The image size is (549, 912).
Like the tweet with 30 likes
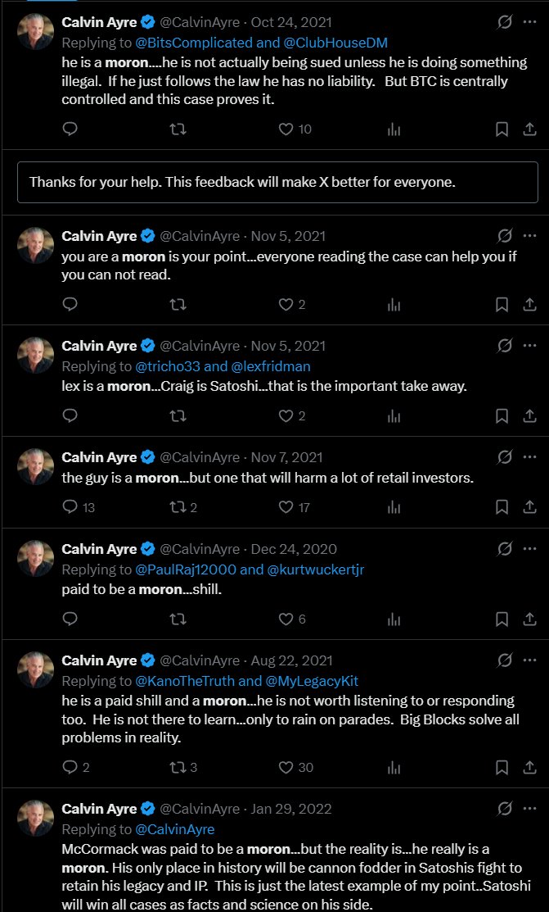click(x=286, y=767)
